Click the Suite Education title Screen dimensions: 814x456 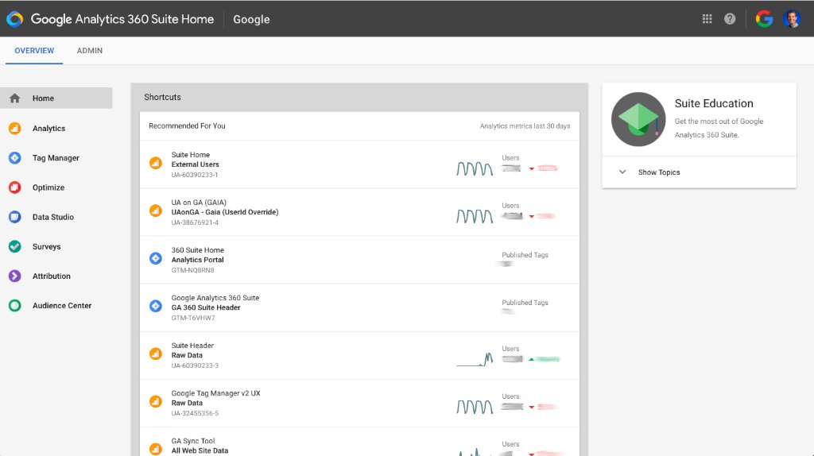pyautogui.click(x=714, y=103)
